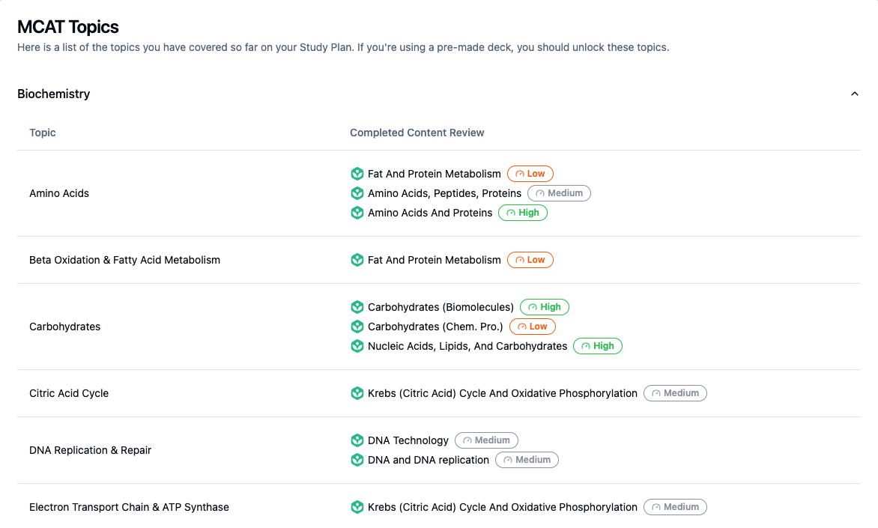This screenshot has height=528, width=878.
Task: Click the completion icon next to DNA Technology
Action: [357, 440]
